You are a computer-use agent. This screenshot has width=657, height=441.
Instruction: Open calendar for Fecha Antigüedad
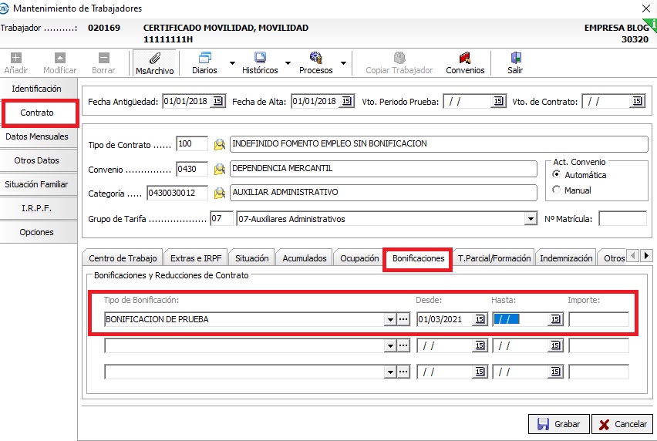pos(218,101)
